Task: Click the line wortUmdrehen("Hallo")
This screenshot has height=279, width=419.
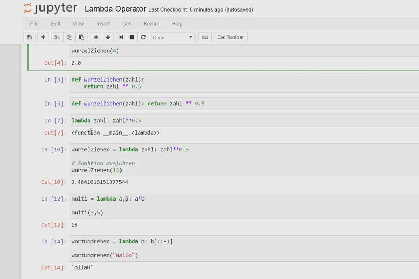Action: (x=105, y=255)
